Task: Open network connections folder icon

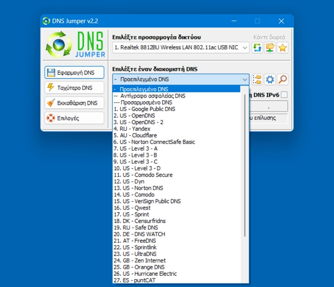Action: [270, 48]
